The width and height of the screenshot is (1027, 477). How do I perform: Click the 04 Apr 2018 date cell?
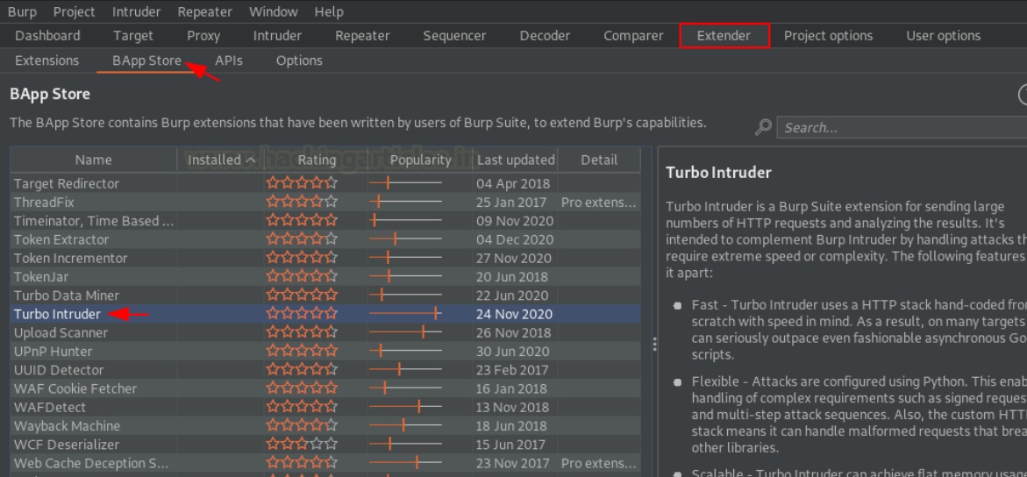pyautogui.click(x=514, y=183)
